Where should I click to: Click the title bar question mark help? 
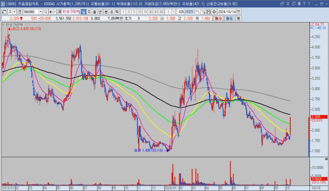tap(309, 4)
